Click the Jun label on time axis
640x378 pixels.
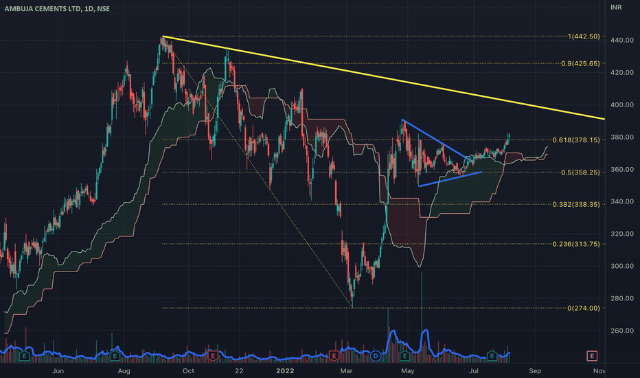(x=58, y=370)
